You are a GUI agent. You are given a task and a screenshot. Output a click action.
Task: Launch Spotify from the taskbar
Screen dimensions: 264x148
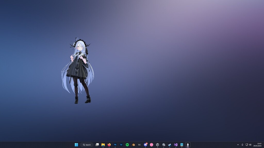pos(127,145)
